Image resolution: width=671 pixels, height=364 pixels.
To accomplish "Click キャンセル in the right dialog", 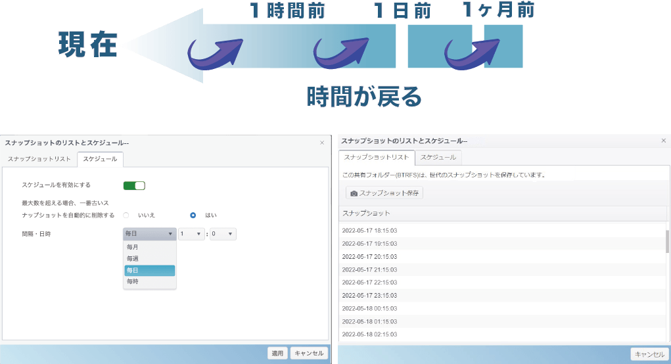I will [649, 354].
